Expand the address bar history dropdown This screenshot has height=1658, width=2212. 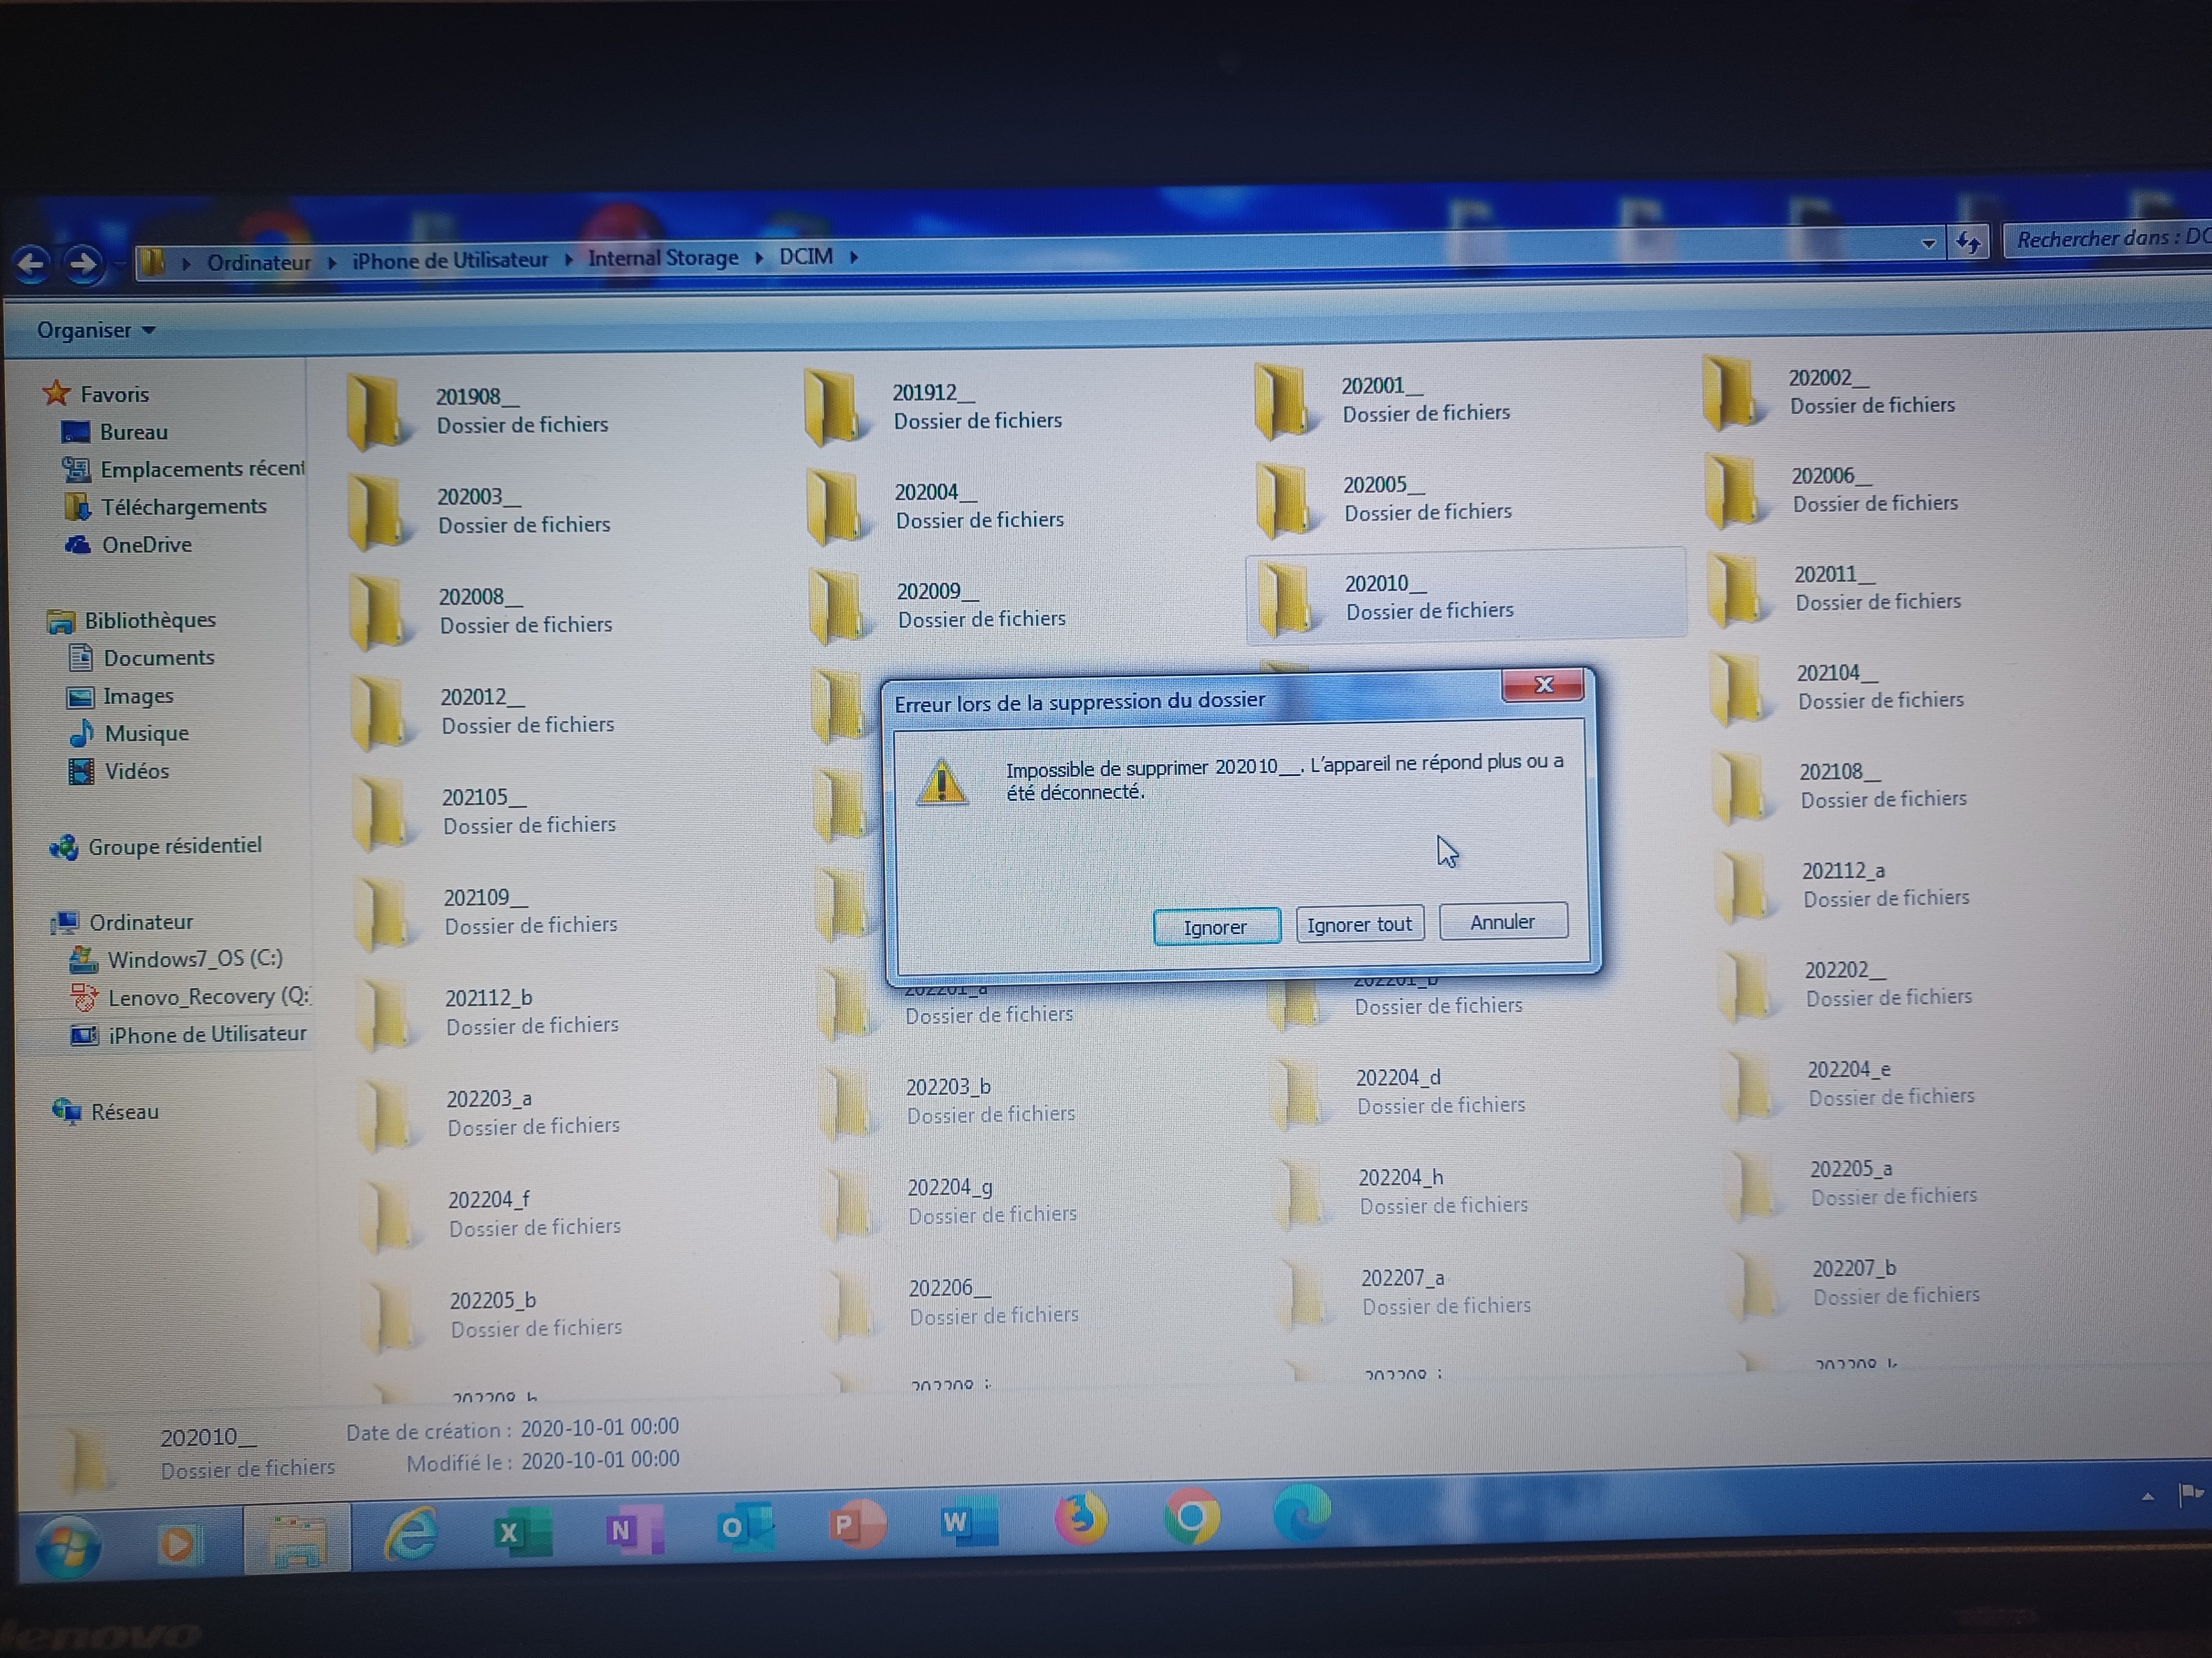(1928, 243)
